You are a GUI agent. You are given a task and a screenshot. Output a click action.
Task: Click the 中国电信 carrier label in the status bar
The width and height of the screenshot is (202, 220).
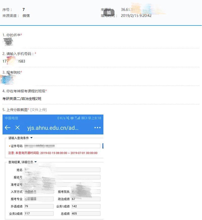coord(12,118)
